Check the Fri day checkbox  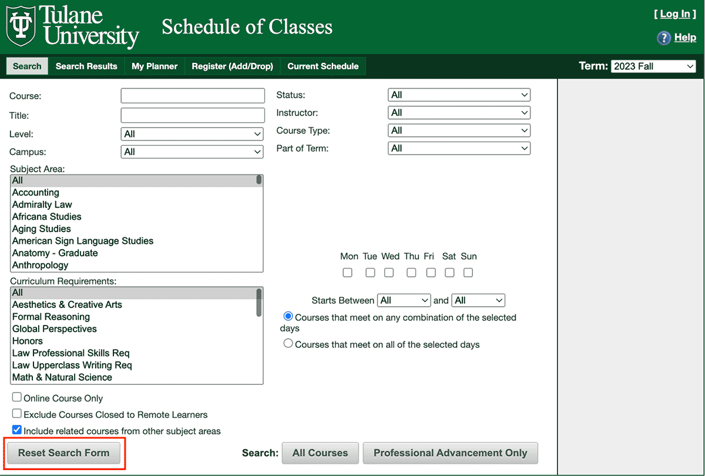431,273
